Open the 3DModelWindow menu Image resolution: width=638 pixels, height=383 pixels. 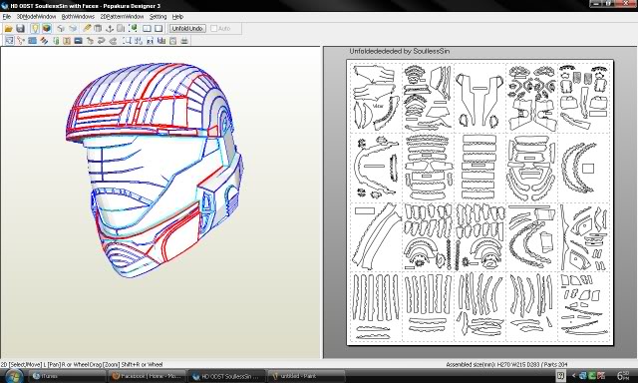click(37, 17)
